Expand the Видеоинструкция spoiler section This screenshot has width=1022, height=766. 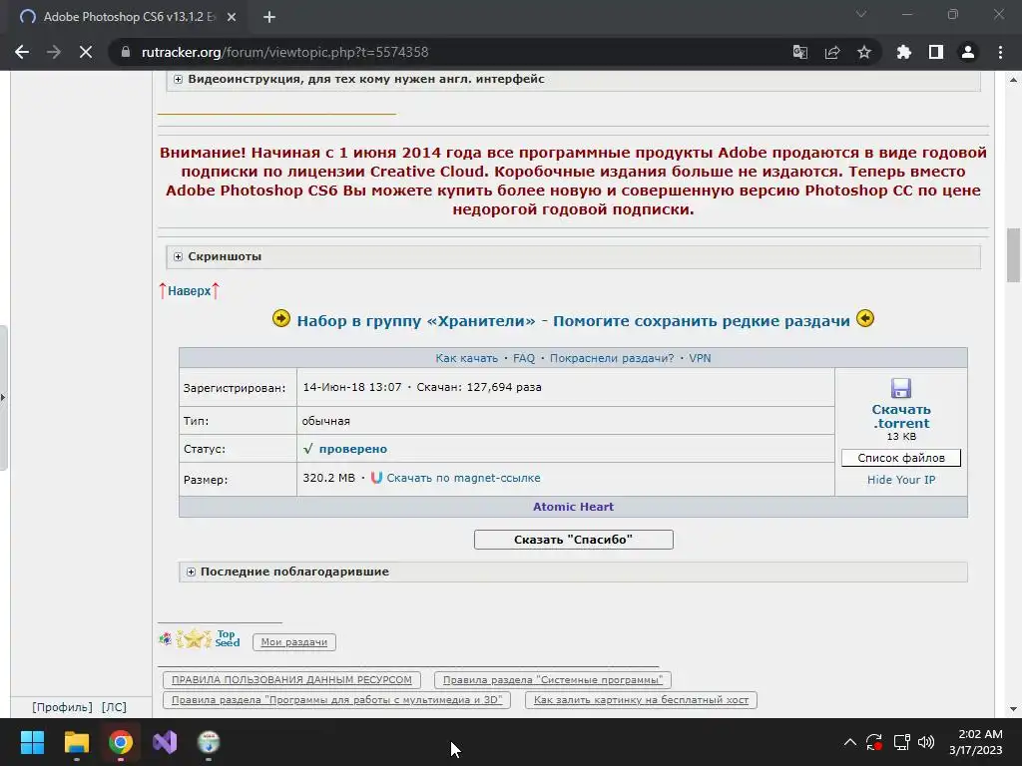pos(573,79)
